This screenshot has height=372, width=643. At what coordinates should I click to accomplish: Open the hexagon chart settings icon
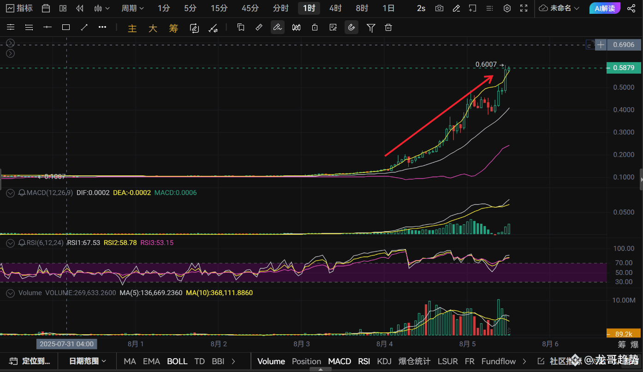[507, 8]
